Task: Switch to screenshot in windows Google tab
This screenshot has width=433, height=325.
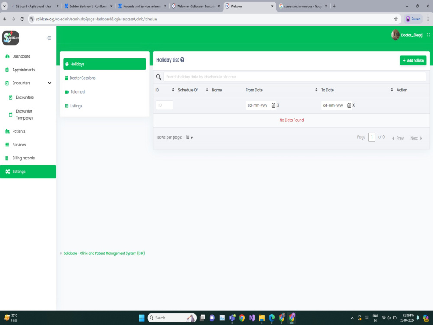Action: [303, 6]
